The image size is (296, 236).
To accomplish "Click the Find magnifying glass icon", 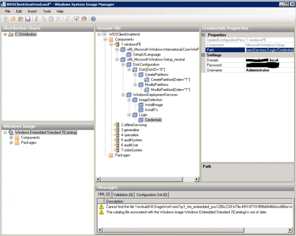I will 68,19.
